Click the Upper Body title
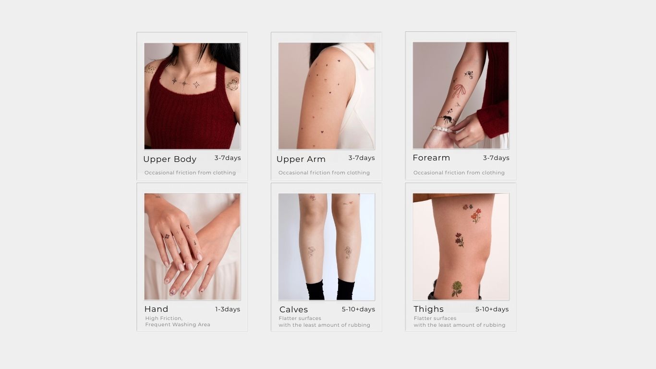 170,159
